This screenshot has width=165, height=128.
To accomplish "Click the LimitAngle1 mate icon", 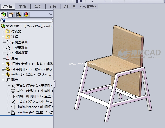I will pyautogui.click(x=13, y=112).
